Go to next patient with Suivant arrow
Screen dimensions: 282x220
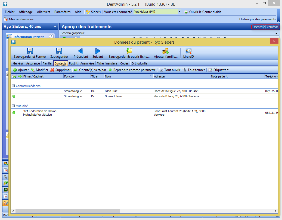click(98, 51)
